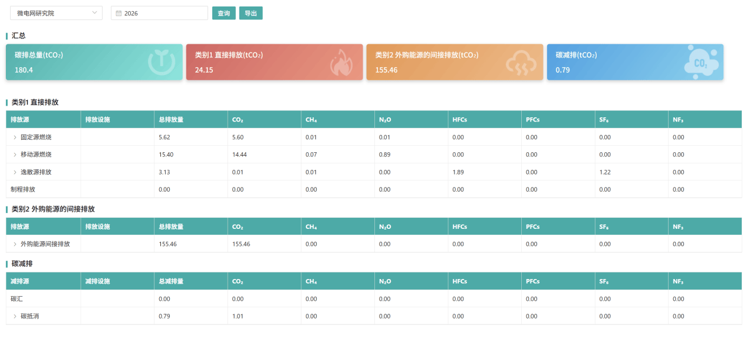
Task: Click 15.40 total for 移动源燃烧
Action: [166, 155]
